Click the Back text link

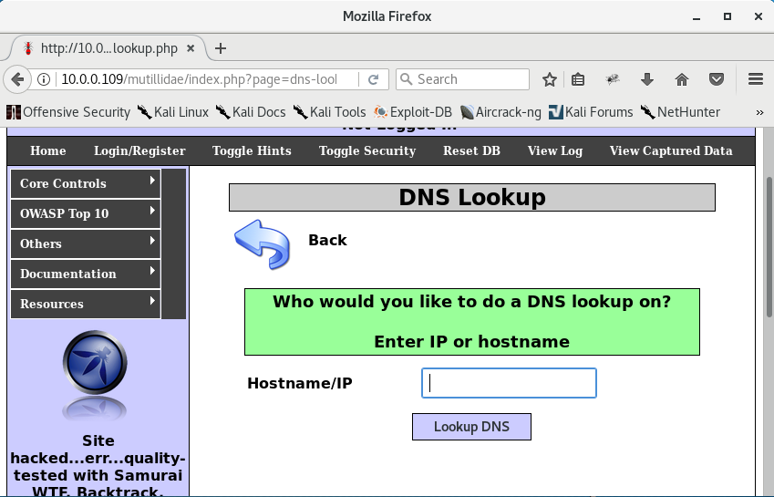[327, 240]
